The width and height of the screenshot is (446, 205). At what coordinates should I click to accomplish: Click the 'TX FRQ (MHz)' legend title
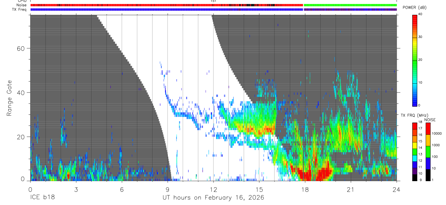(414, 115)
